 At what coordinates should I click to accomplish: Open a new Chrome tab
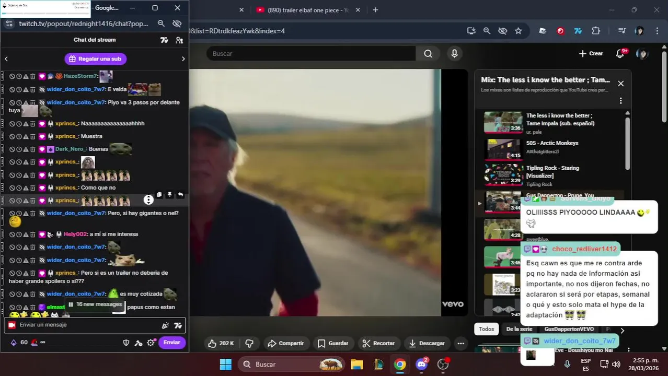375,10
